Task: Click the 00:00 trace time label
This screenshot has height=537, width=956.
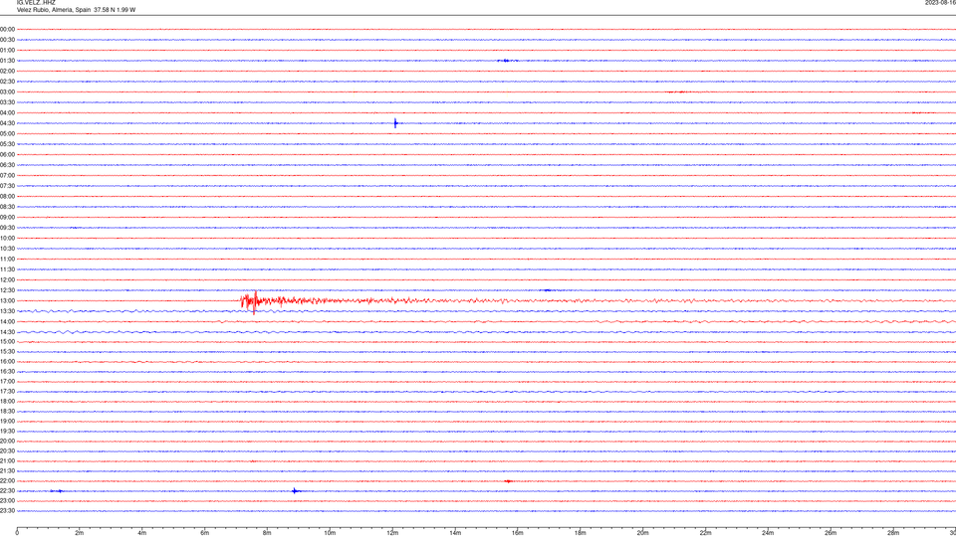Action: click(7, 29)
